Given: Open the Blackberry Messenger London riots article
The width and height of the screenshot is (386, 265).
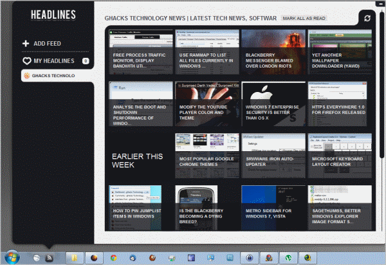Looking at the screenshot, I should pos(273,52).
